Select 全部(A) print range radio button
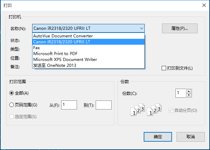Image resolution: width=210 pixels, height=150 pixels. coord(11,93)
